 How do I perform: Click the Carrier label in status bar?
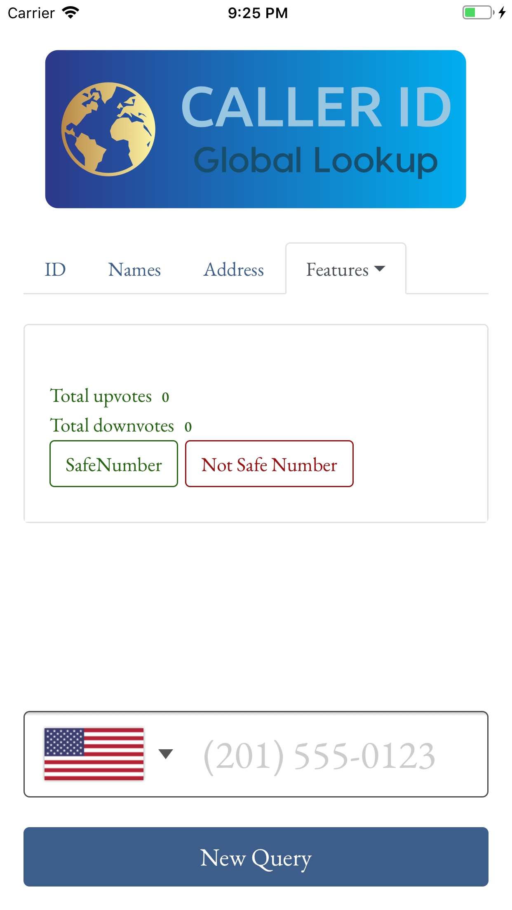31,12
